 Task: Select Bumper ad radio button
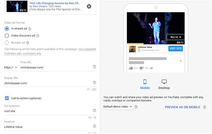(7, 43)
